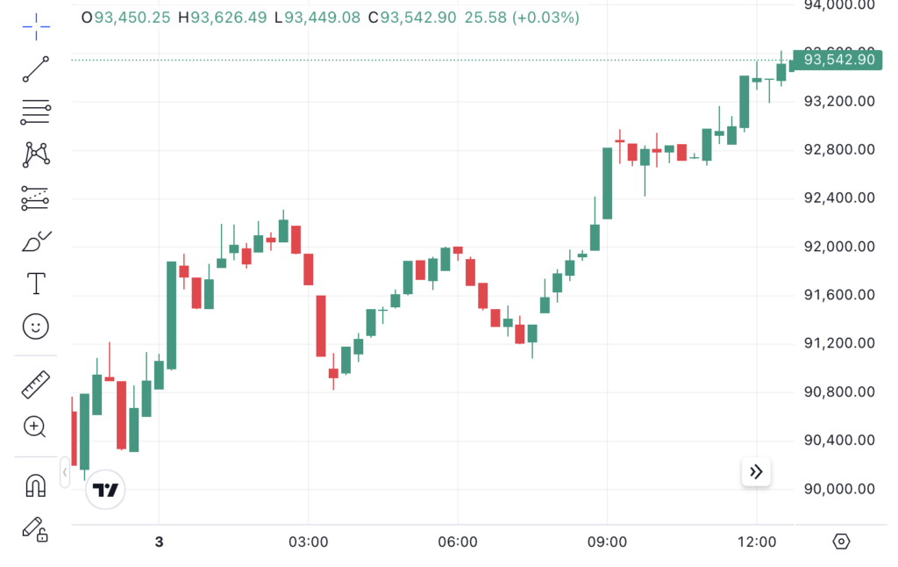
Task: Open the Fibonacci and horizontal lines tool
Action: (36, 111)
